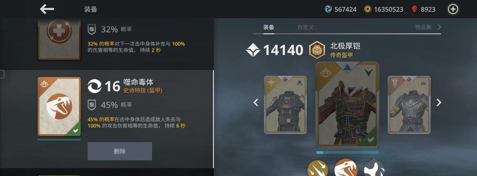Tap the plus icon to add currency

point(453,9)
